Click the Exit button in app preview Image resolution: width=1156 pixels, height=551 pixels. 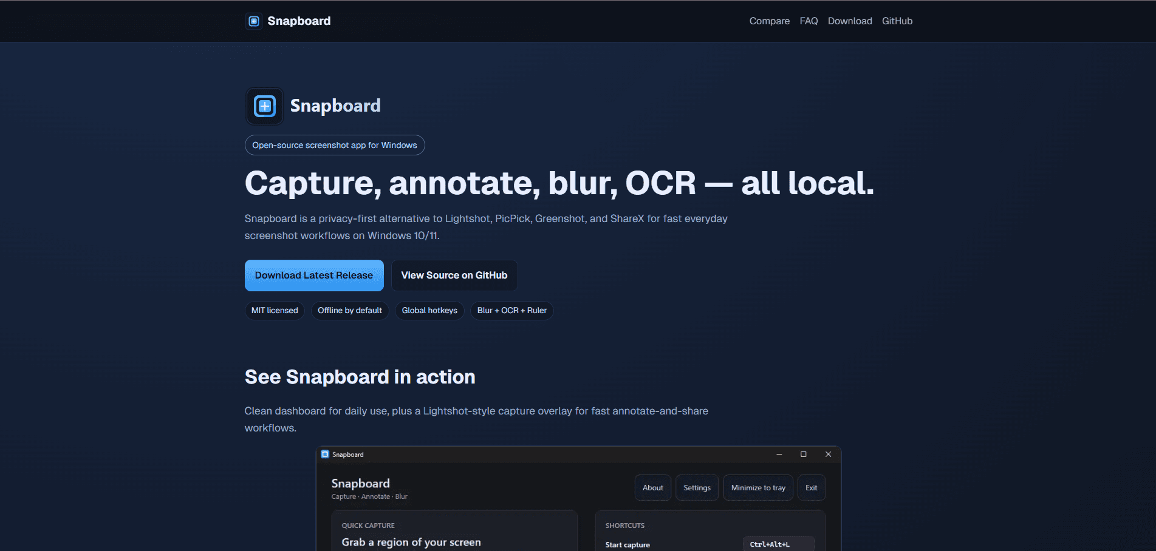(x=812, y=488)
